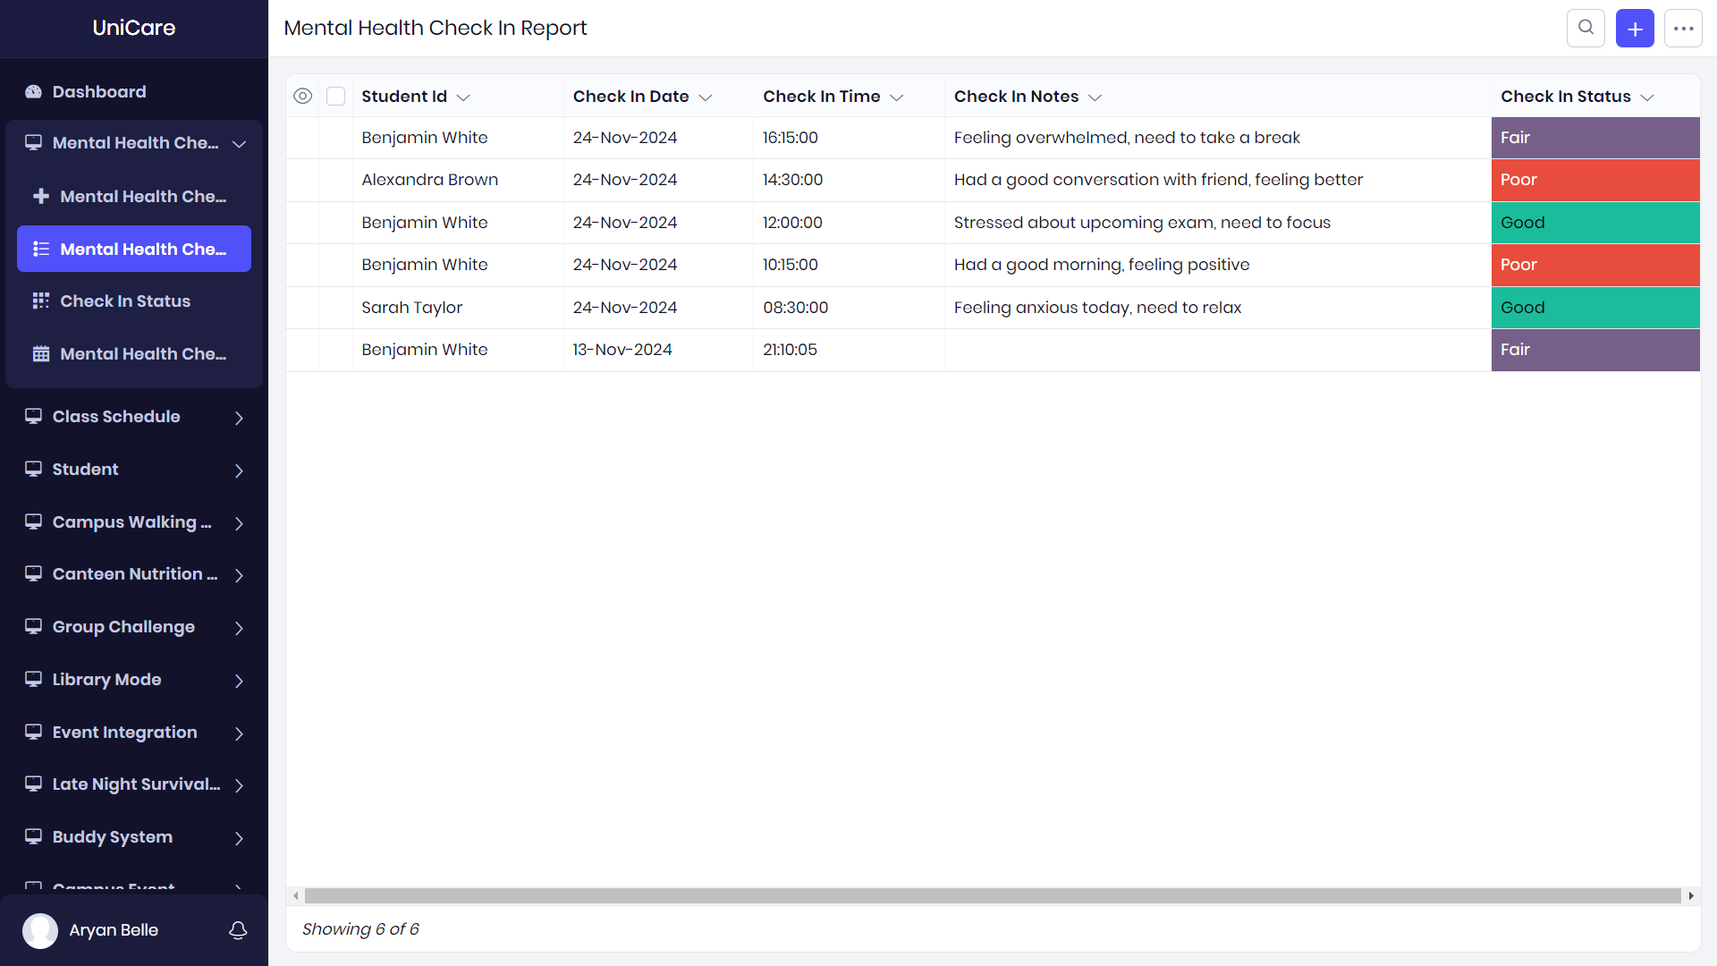Click the notification bell icon
This screenshot has height=966, width=1717.
pyautogui.click(x=238, y=930)
